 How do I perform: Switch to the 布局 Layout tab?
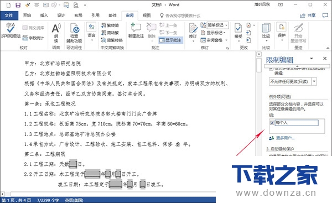point(78,15)
